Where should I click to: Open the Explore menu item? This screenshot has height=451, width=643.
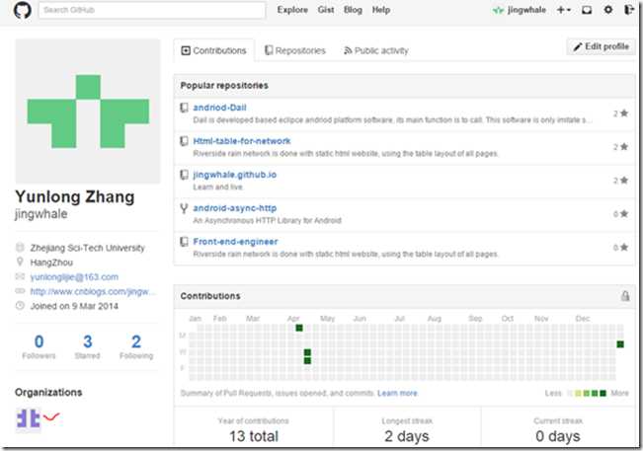[292, 10]
